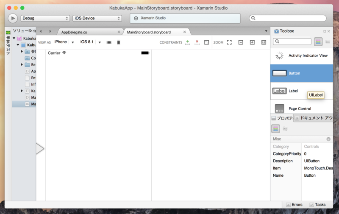Select Activity Indicator View in Toolbox
Image resolution: width=339 pixels, height=214 pixels.
pos(302,56)
